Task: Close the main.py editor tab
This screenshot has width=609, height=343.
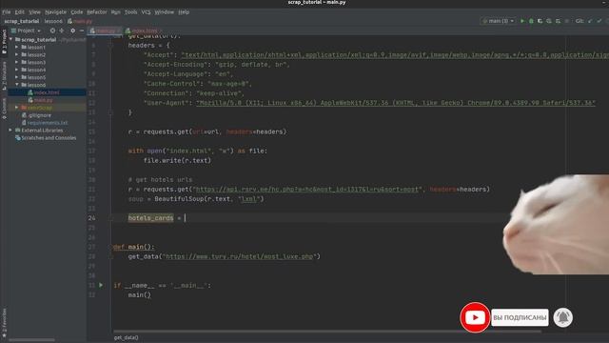Action: coord(118,30)
